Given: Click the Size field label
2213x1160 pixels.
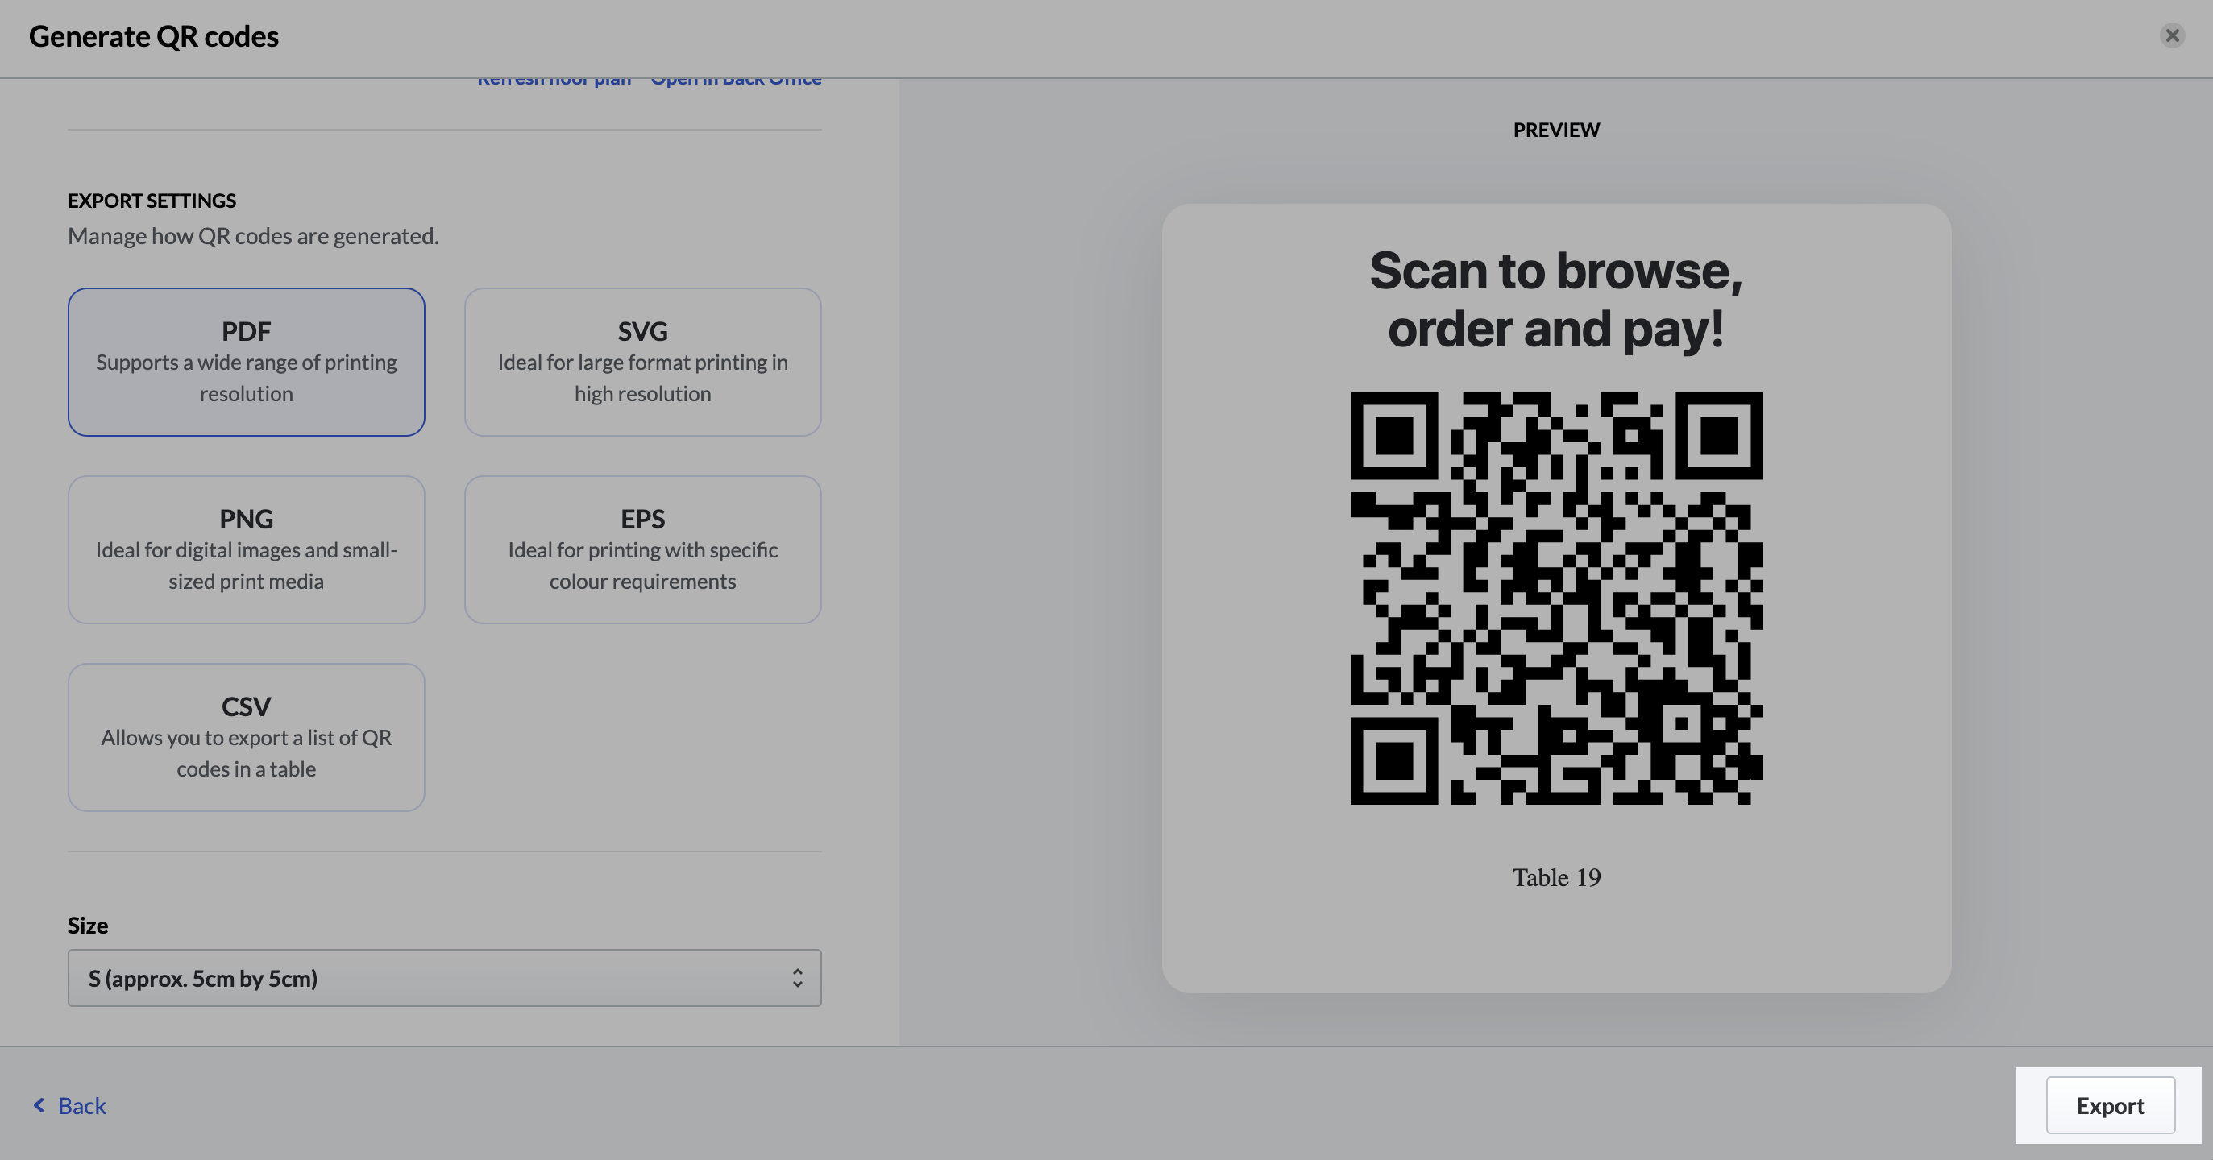Looking at the screenshot, I should [x=88, y=925].
